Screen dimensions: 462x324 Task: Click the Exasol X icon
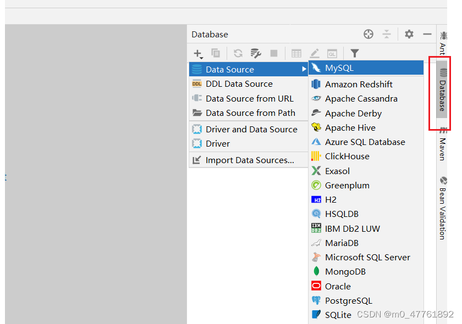316,171
